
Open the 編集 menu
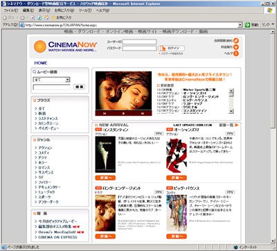point(28,10)
